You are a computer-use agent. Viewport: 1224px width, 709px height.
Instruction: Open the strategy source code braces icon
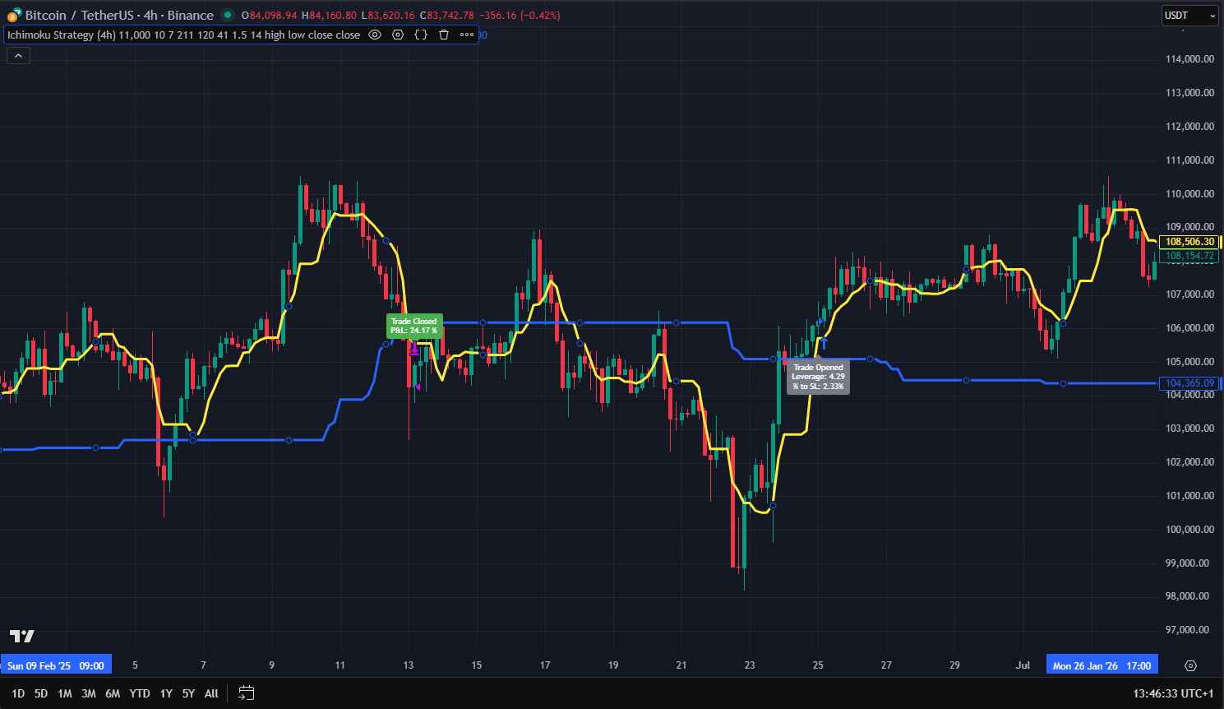421,35
